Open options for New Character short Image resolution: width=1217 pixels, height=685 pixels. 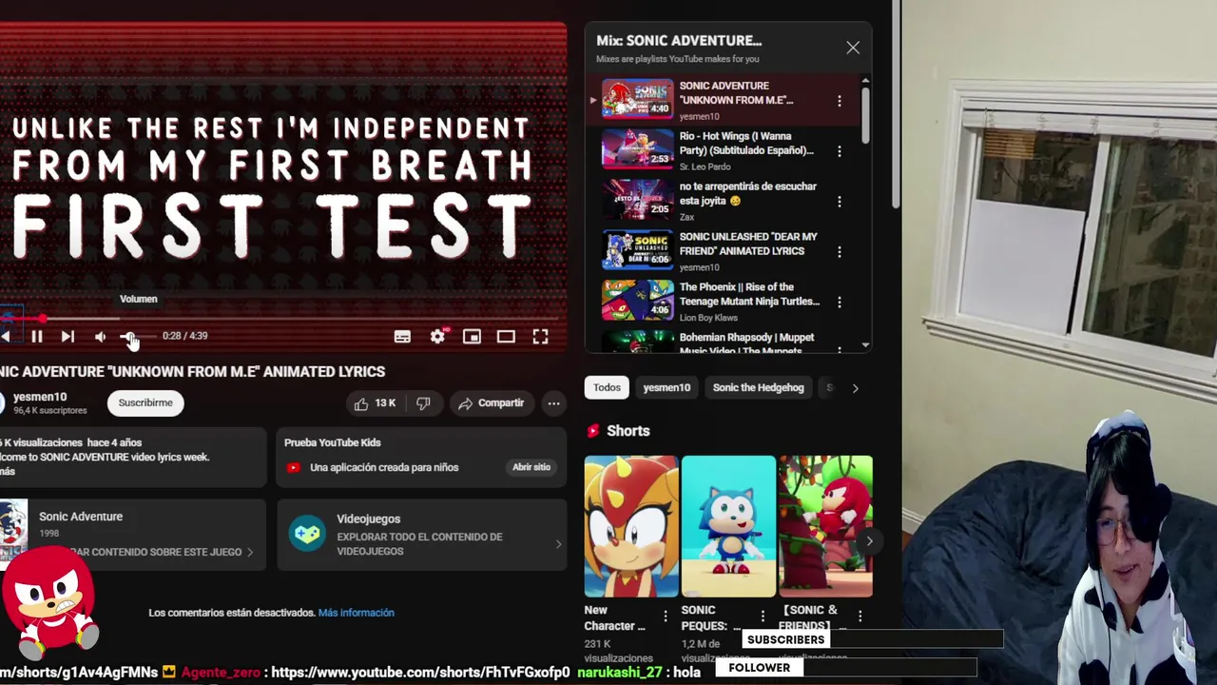click(x=666, y=616)
